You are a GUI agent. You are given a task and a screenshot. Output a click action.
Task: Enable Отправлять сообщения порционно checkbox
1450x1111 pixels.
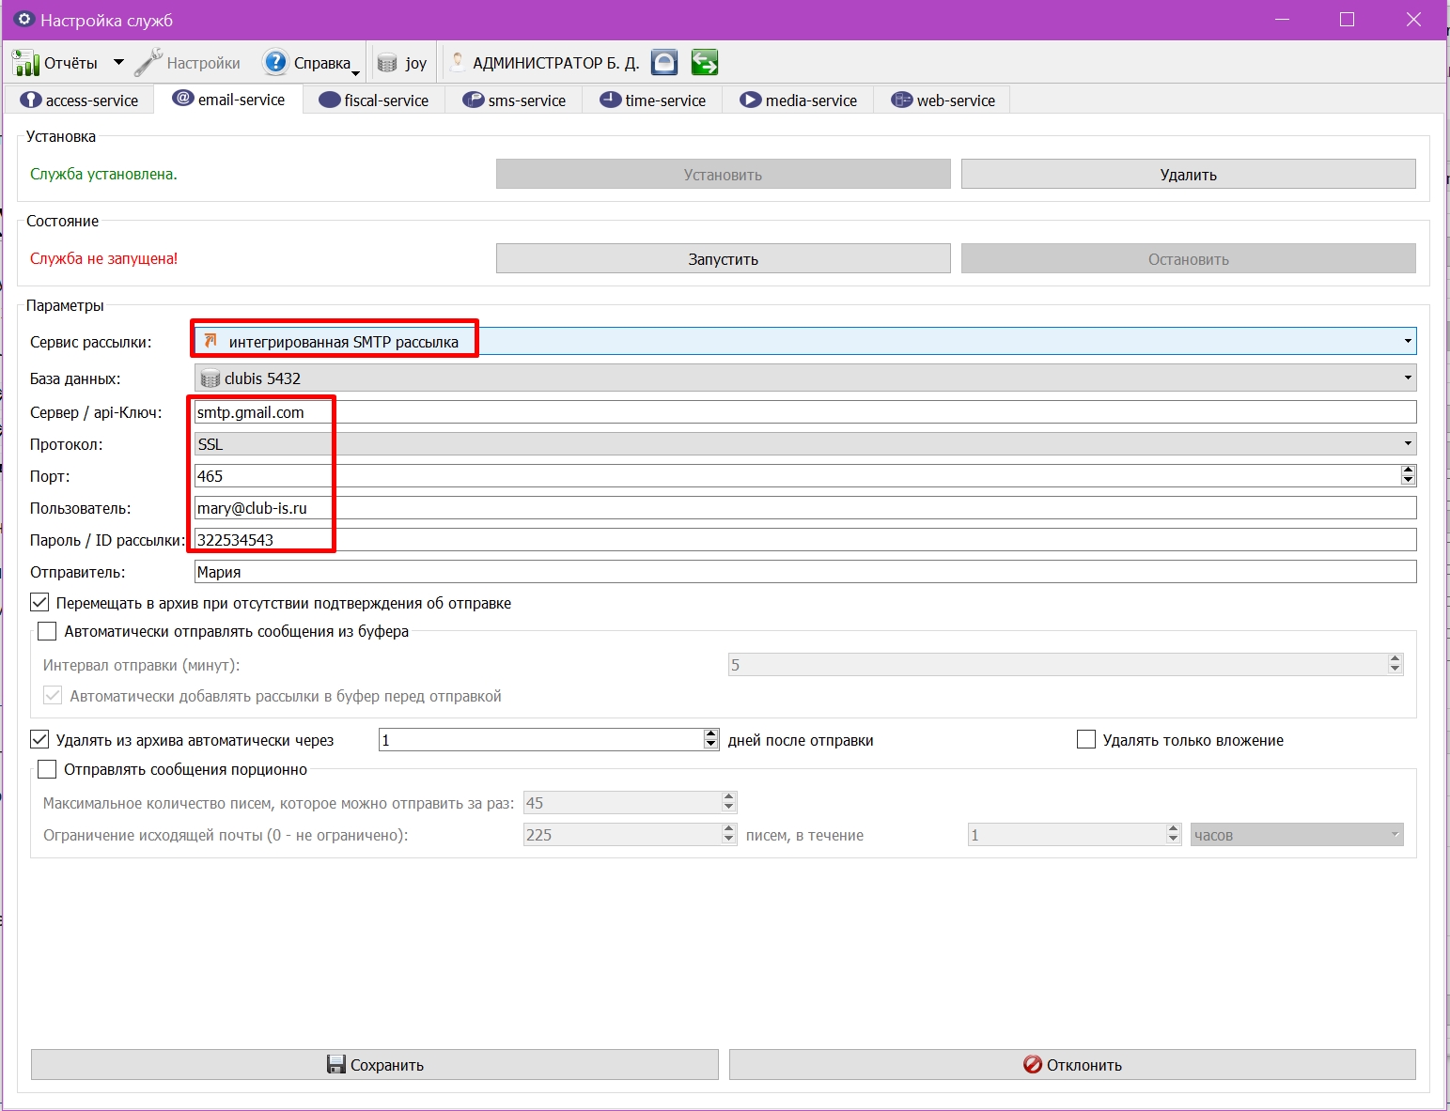(x=47, y=769)
